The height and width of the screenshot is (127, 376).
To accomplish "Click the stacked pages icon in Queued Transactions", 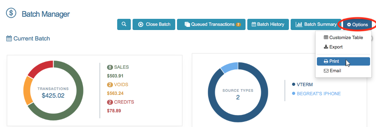I will click(x=187, y=24).
